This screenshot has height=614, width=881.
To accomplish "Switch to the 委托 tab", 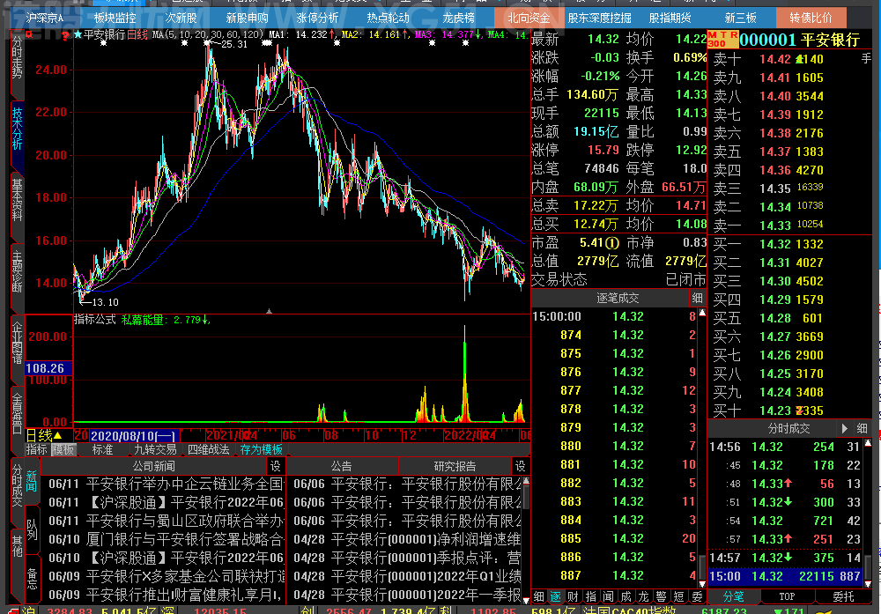I will point(843,596).
